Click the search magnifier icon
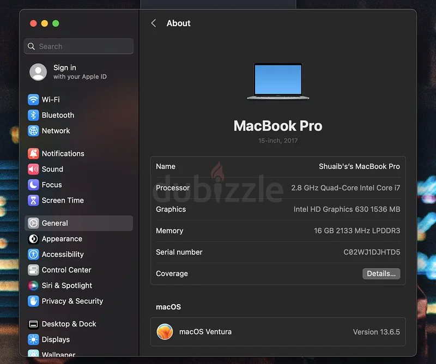 (x=32, y=46)
